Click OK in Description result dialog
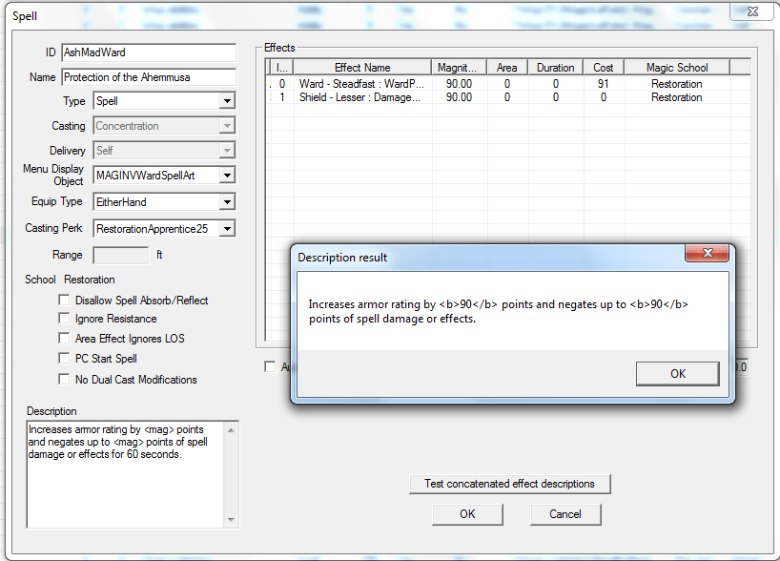 (x=677, y=373)
